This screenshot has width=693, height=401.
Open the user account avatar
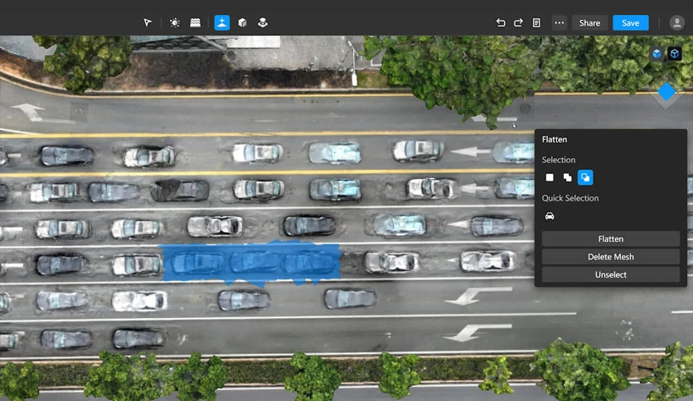click(676, 22)
